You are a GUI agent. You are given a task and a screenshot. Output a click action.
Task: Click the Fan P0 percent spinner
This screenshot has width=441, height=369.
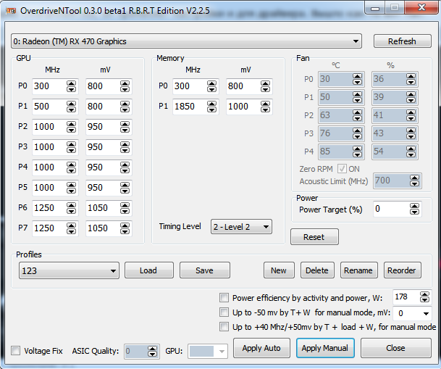pos(411,79)
